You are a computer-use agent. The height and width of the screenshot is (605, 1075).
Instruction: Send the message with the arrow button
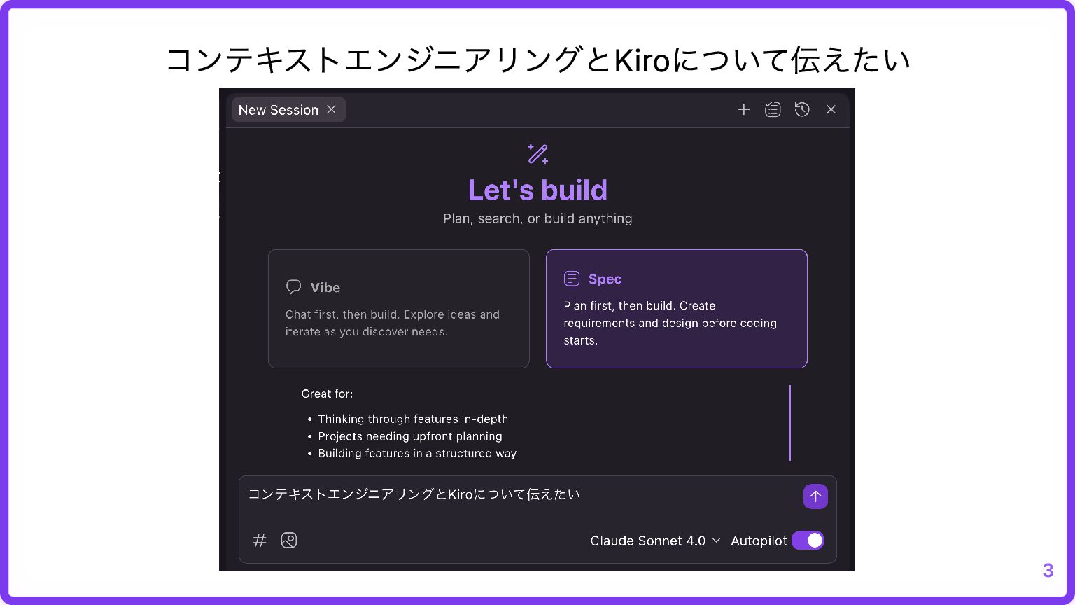[x=815, y=496]
